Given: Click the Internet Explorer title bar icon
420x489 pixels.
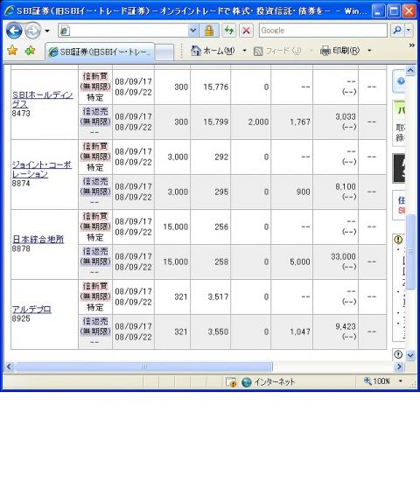Looking at the screenshot, I should click(10, 10).
